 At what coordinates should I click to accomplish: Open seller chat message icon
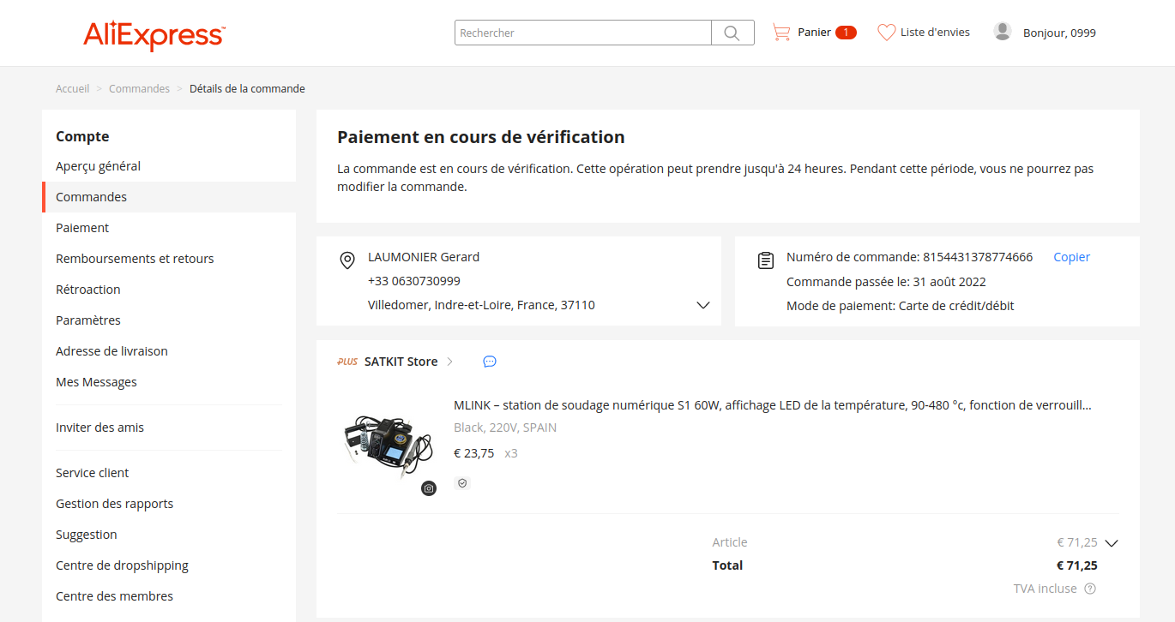(x=490, y=362)
